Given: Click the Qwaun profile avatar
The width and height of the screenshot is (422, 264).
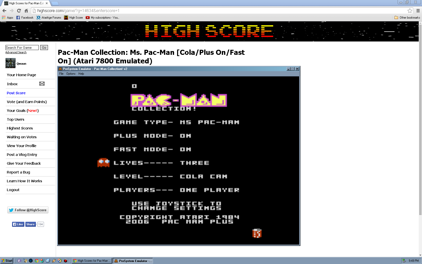Looking at the screenshot, I should coord(11,63).
